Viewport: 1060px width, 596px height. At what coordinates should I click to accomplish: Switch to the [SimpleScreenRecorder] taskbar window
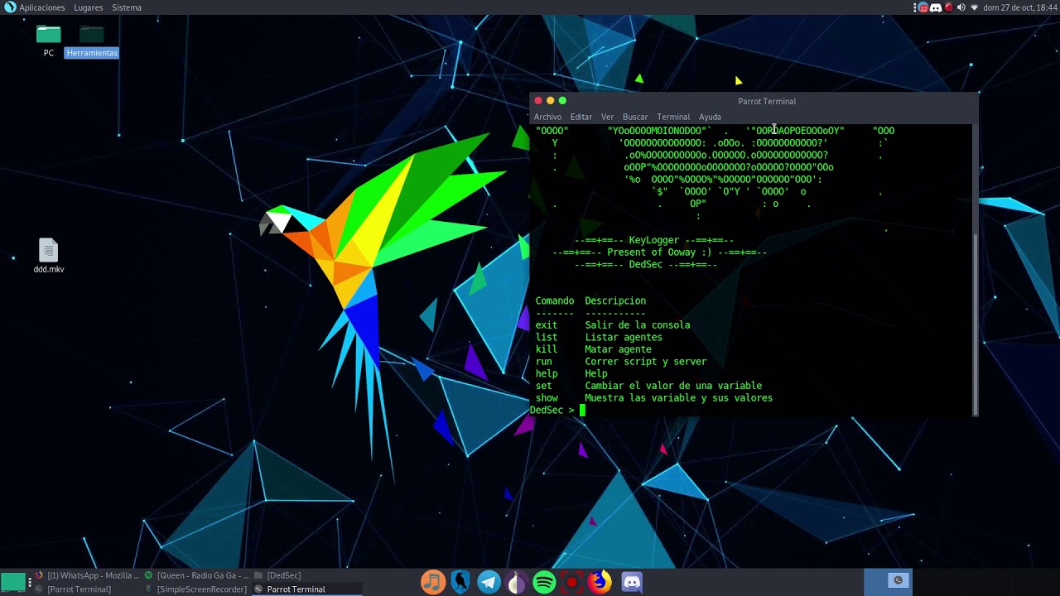(x=196, y=589)
